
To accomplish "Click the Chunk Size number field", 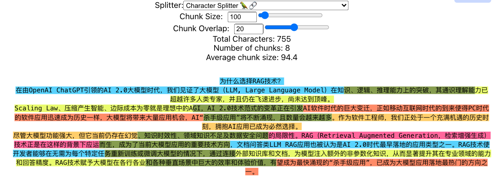I will click(242, 17).
